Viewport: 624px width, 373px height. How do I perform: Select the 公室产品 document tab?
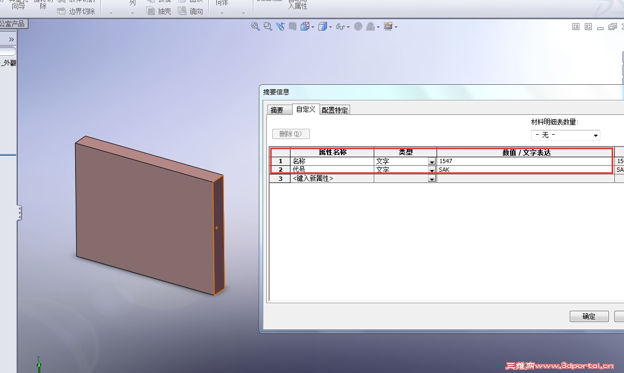[x=13, y=24]
